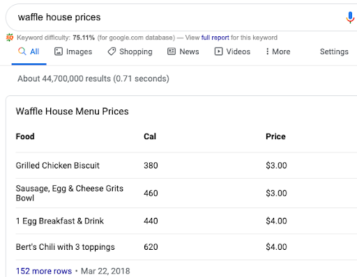Click the Images tab picture icon
Viewport: 357px width, 277px height.
[x=59, y=52]
